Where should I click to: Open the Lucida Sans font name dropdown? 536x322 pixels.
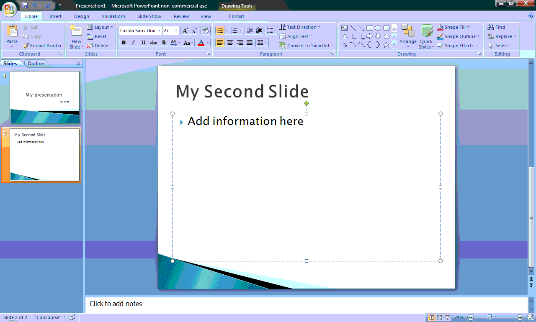160,30
